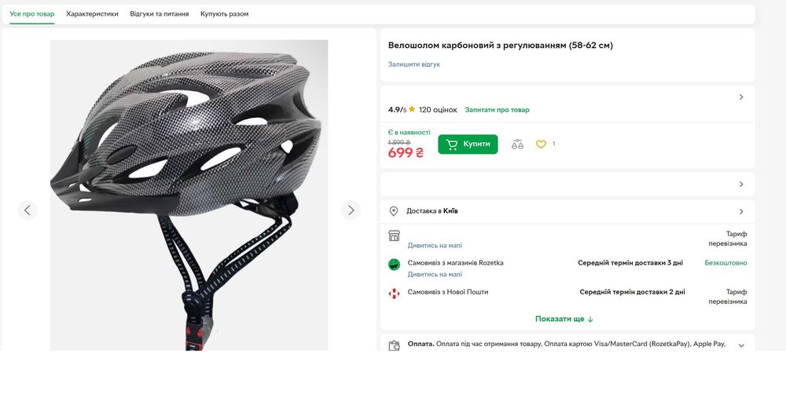Open Дивитись на мапі for Rozetka pickup

[435, 275]
